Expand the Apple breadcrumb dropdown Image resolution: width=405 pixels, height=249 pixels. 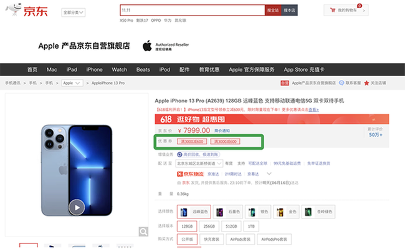point(72,83)
